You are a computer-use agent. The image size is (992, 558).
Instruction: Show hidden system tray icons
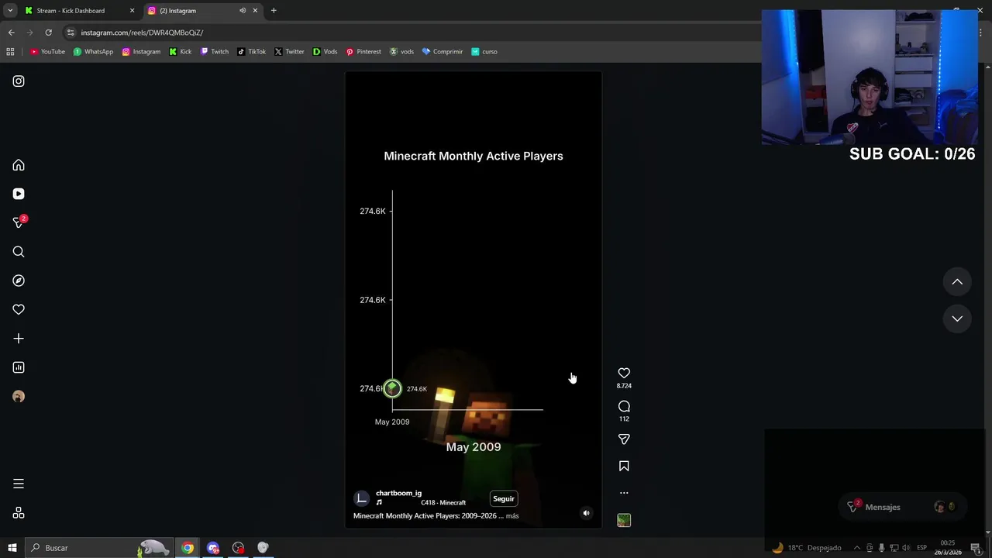click(857, 548)
